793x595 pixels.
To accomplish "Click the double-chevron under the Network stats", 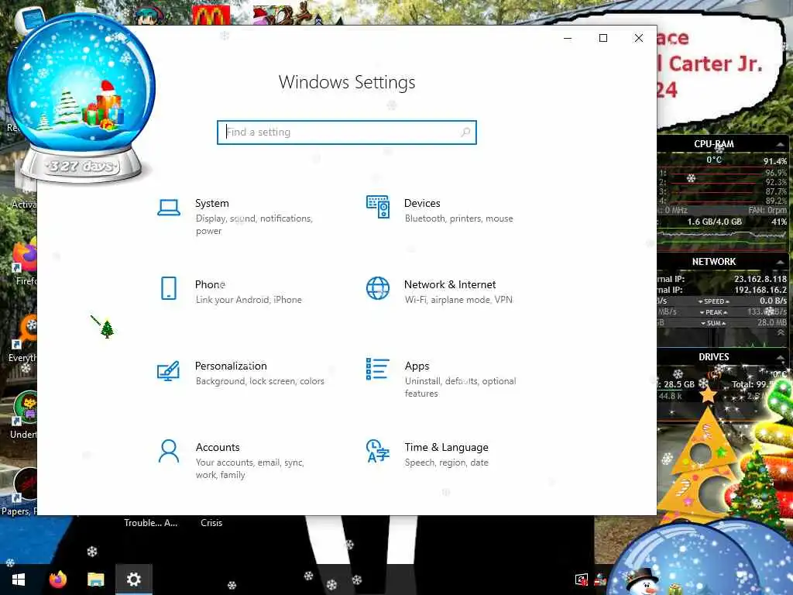I will pos(781,333).
